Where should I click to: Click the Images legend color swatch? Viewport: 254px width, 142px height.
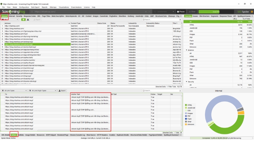pyautogui.click(x=186, y=113)
